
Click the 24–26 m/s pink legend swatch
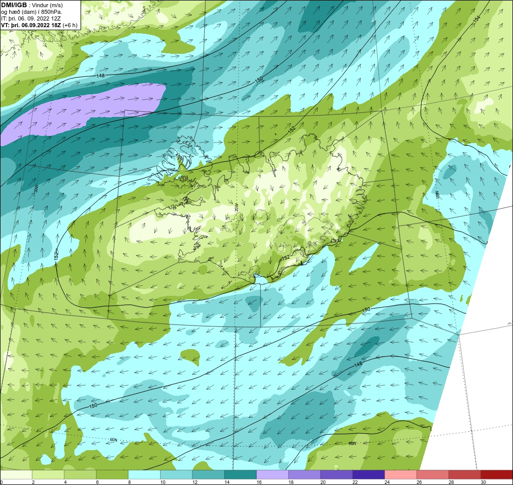tap(401, 475)
